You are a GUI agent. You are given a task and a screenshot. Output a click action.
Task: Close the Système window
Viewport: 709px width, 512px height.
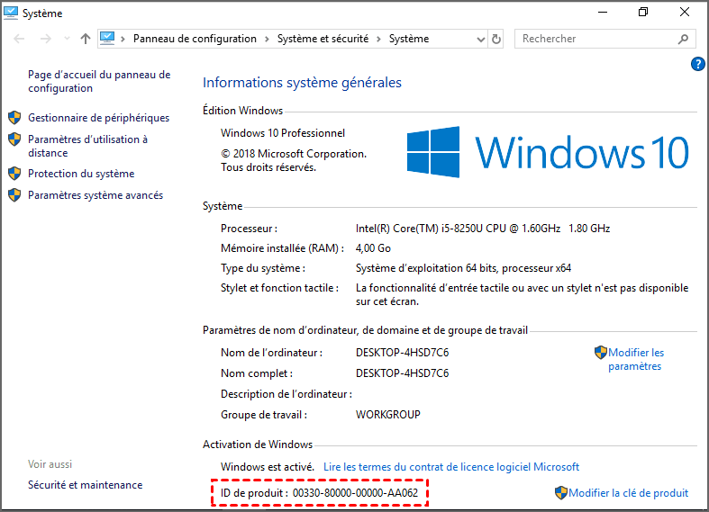(685, 13)
